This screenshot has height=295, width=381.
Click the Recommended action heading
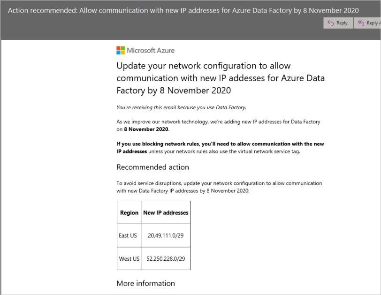[x=152, y=167]
